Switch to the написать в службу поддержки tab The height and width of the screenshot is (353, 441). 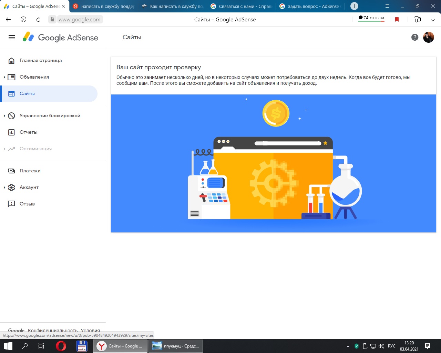tap(103, 6)
